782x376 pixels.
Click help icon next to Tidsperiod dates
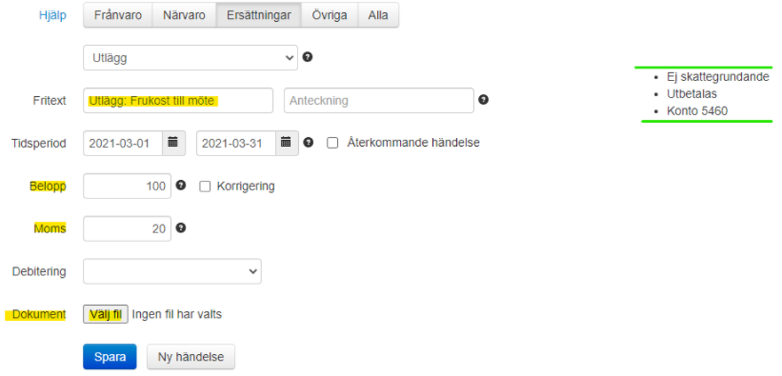click(309, 143)
